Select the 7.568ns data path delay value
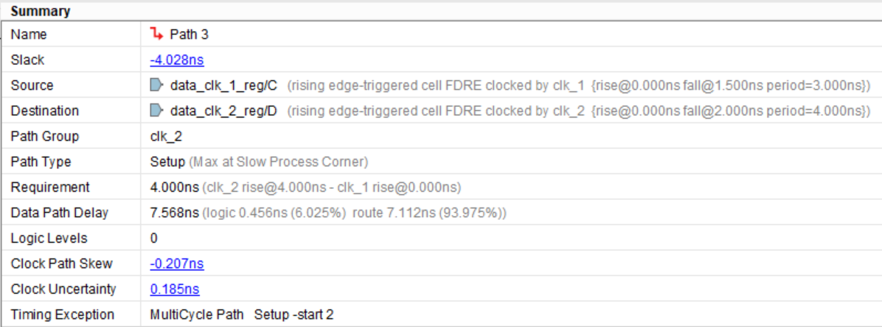This screenshot has width=882, height=327. pos(174,213)
